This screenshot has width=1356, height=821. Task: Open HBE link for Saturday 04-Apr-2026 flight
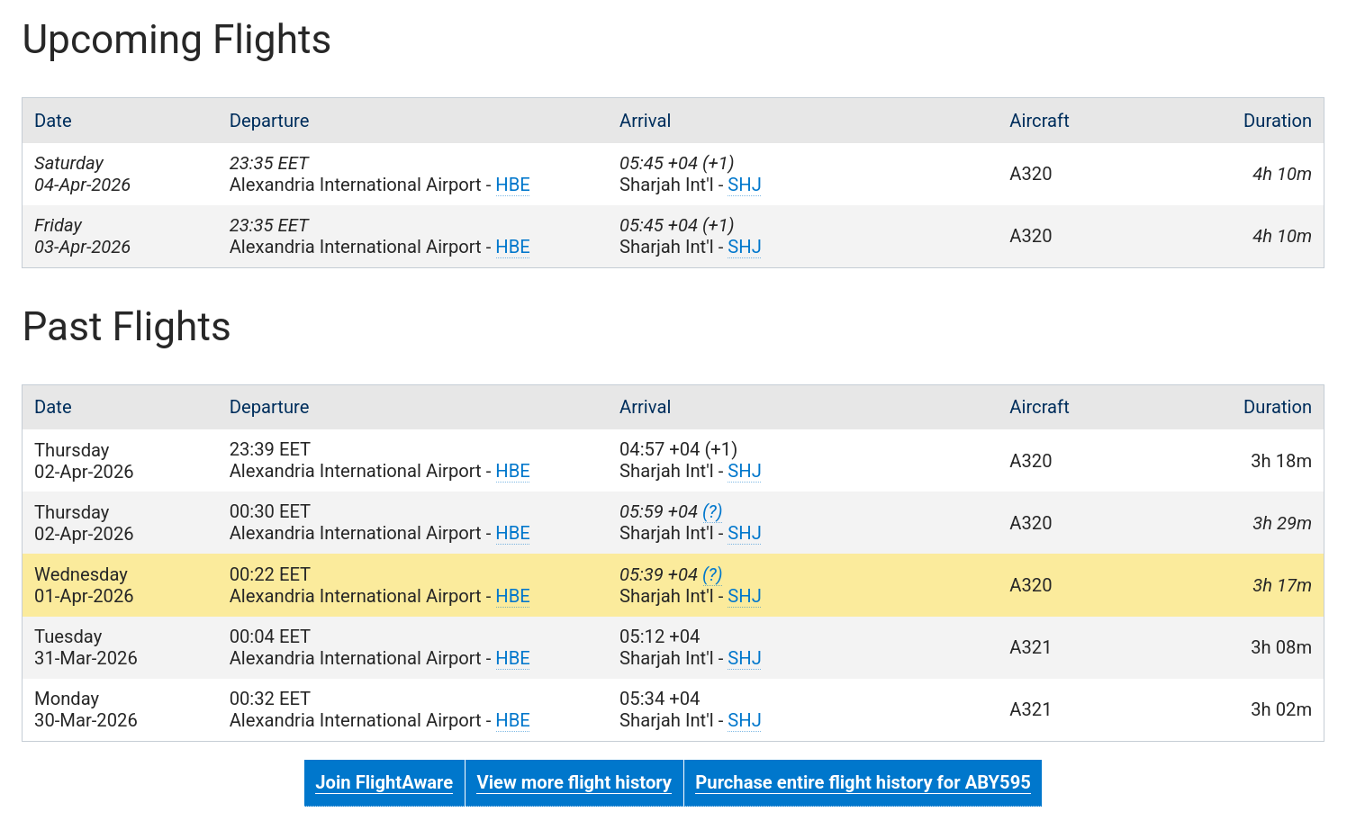512,185
